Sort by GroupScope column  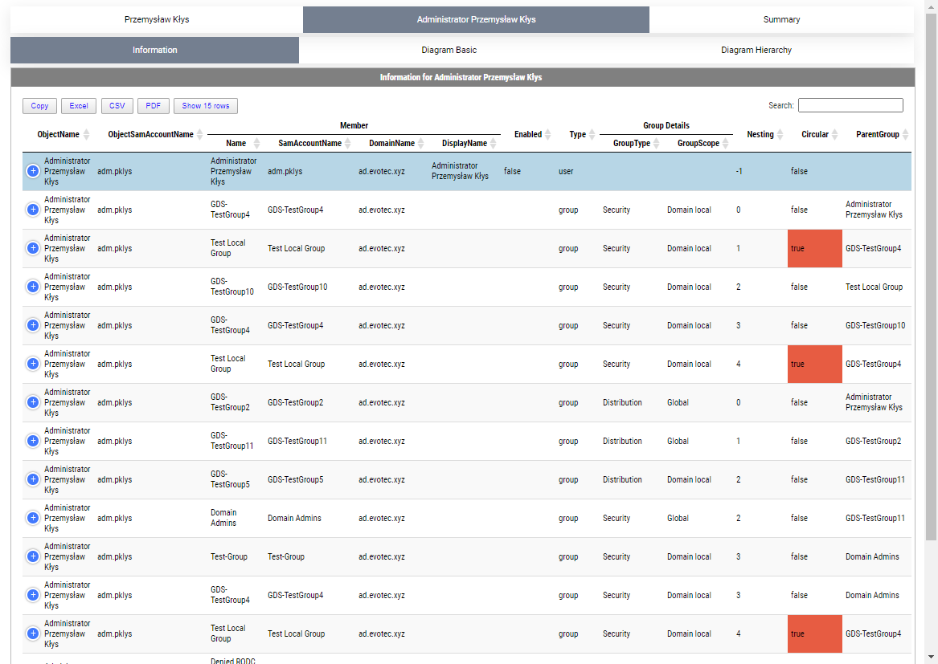coord(726,143)
